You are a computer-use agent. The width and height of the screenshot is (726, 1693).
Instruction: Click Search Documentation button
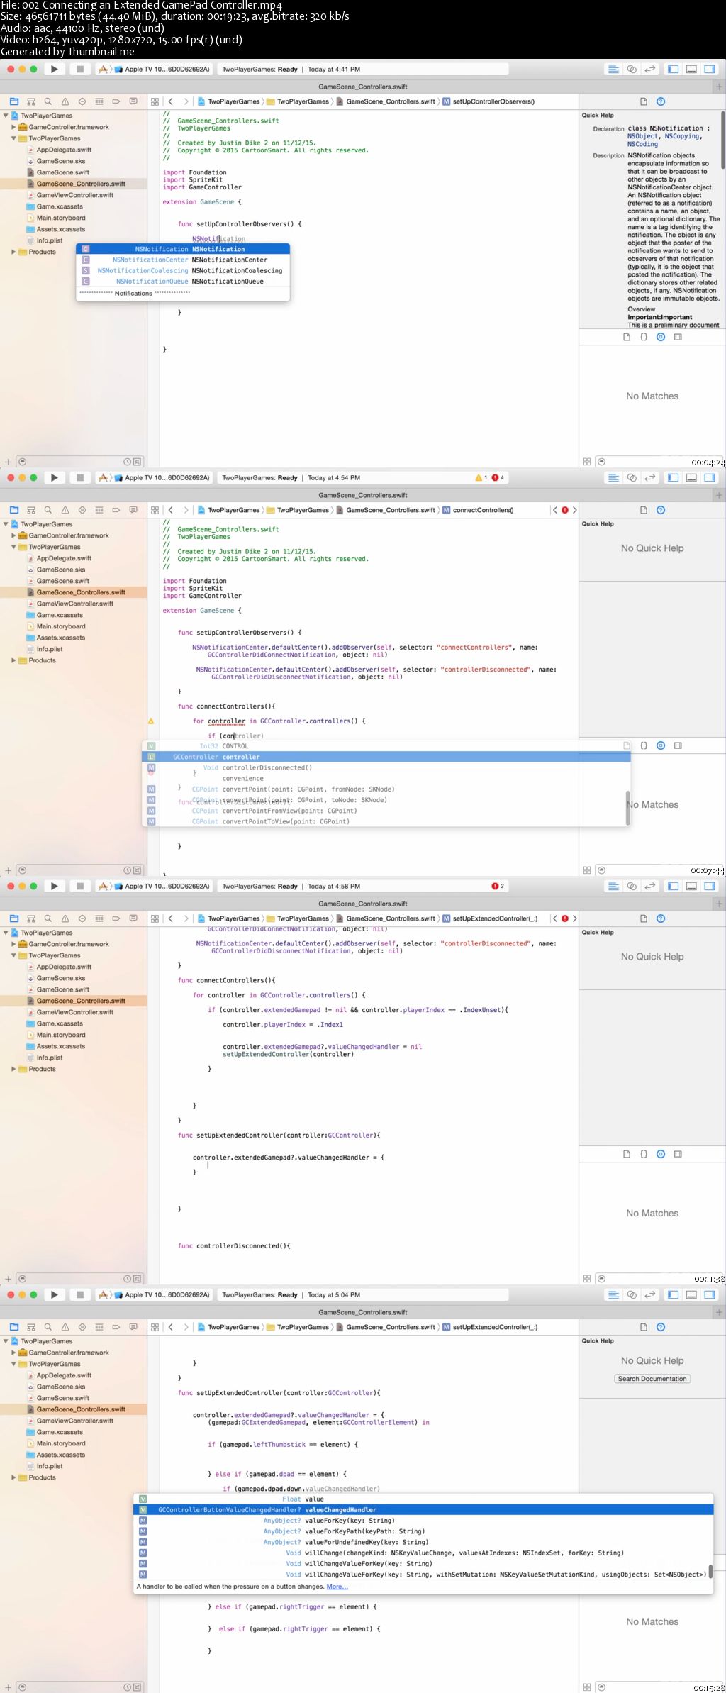[652, 1379]
